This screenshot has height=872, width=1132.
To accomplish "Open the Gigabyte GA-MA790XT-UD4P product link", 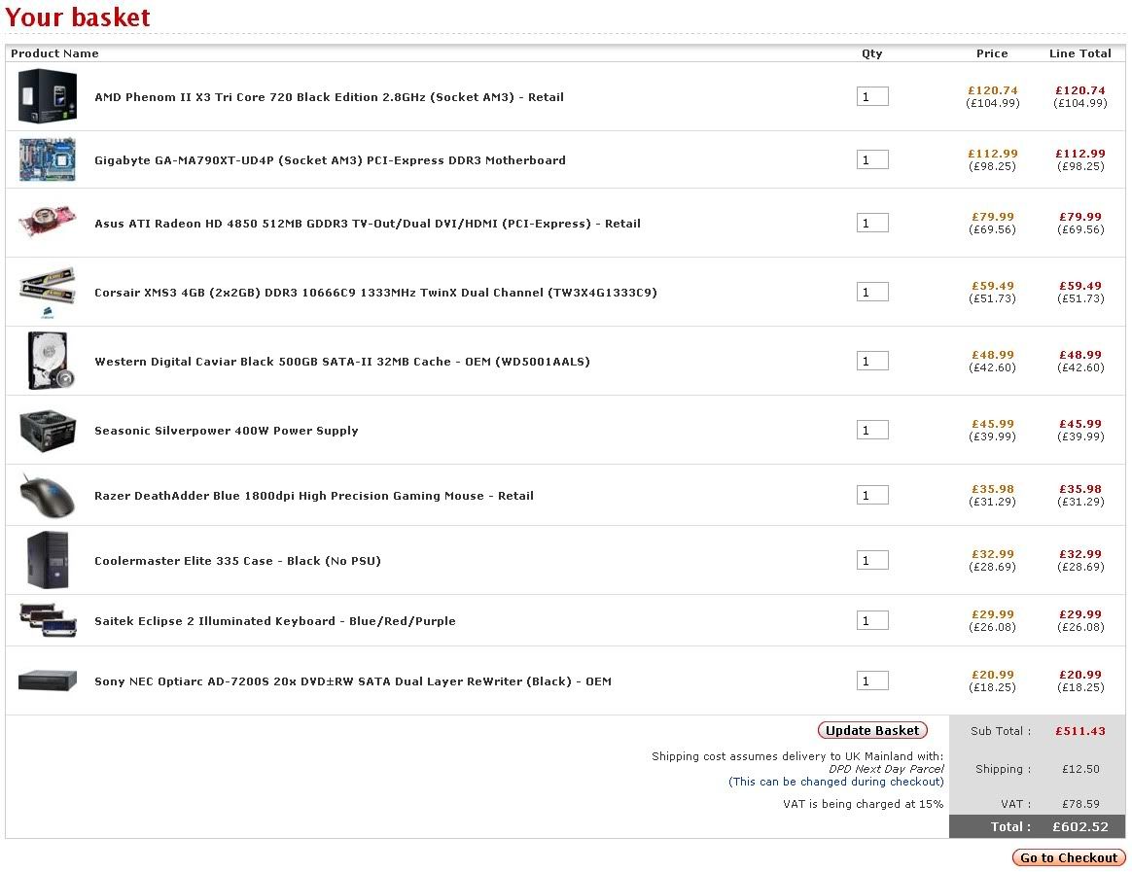I will coord(330,160).
